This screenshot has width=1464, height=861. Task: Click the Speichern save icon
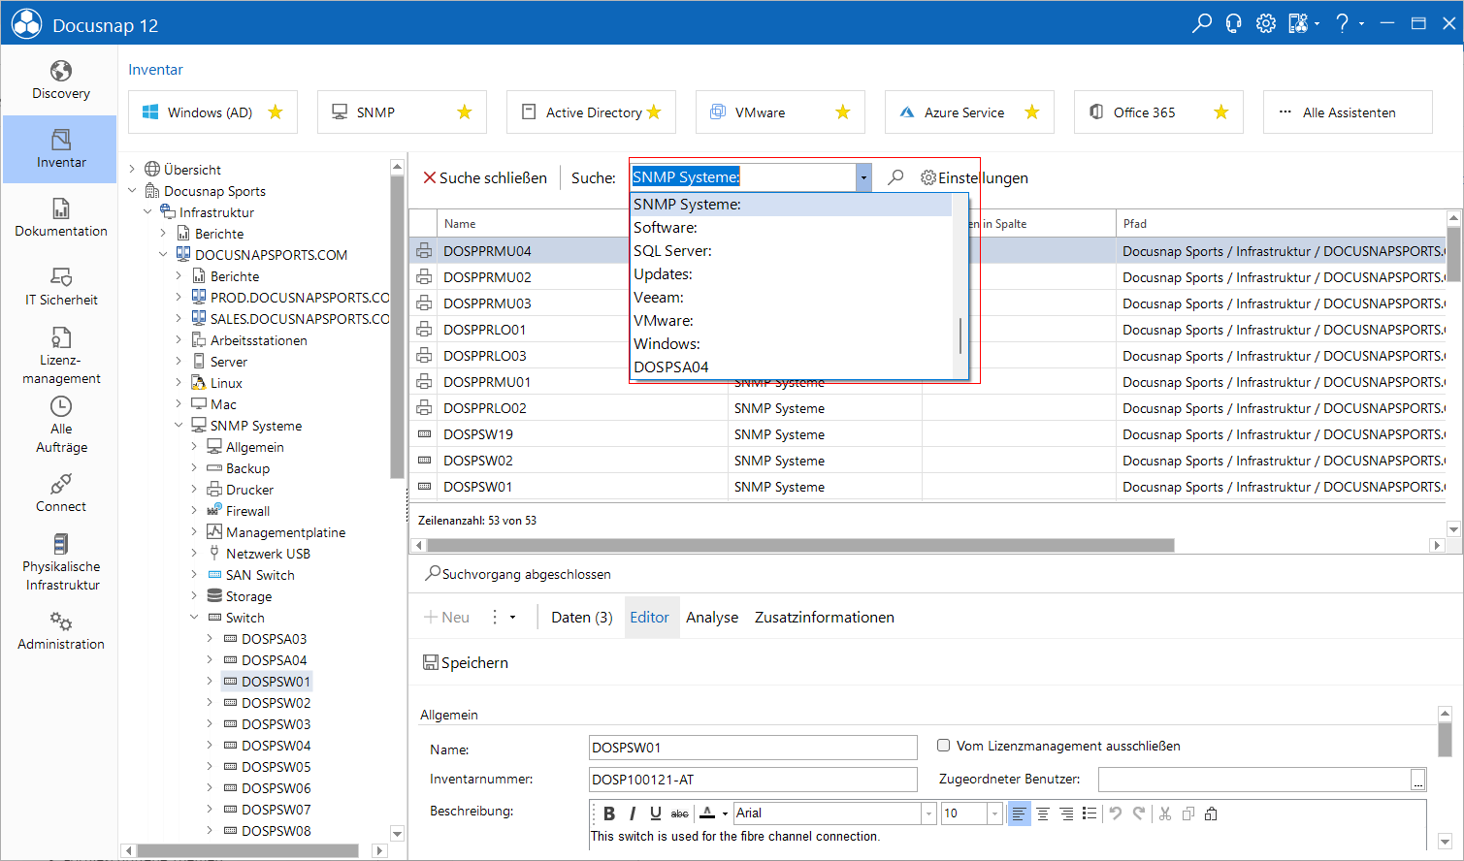click(431, 662)
